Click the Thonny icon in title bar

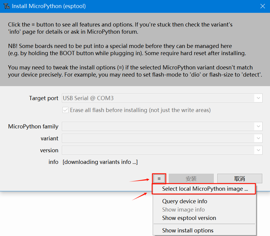[x=7, y=6]
